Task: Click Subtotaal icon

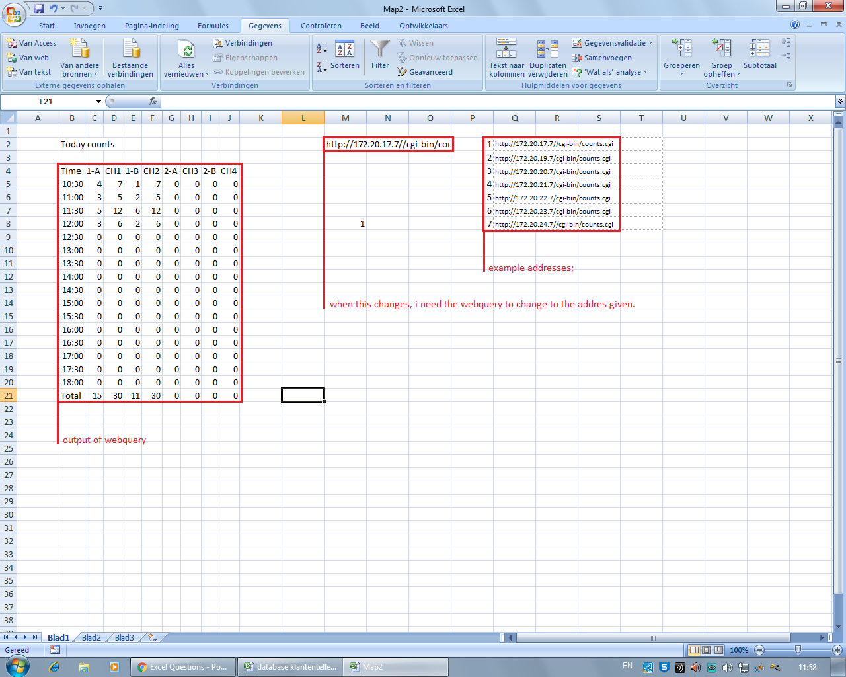Action: tap(759, 48)
